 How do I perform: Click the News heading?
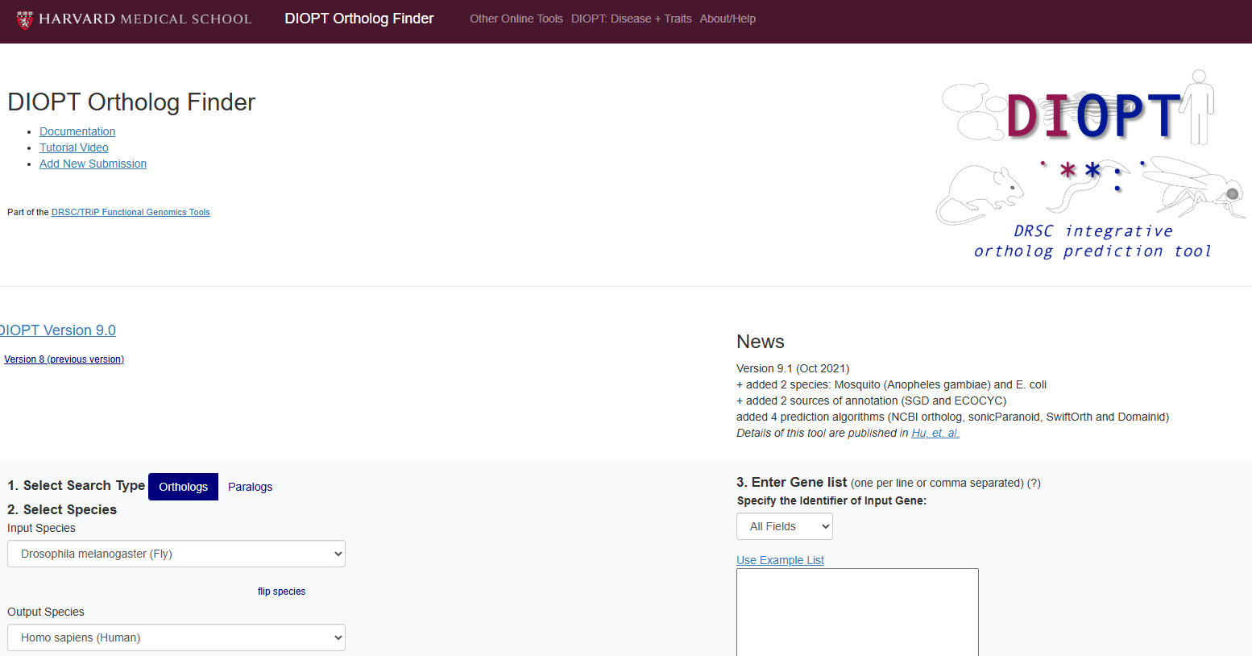point(761,342)
